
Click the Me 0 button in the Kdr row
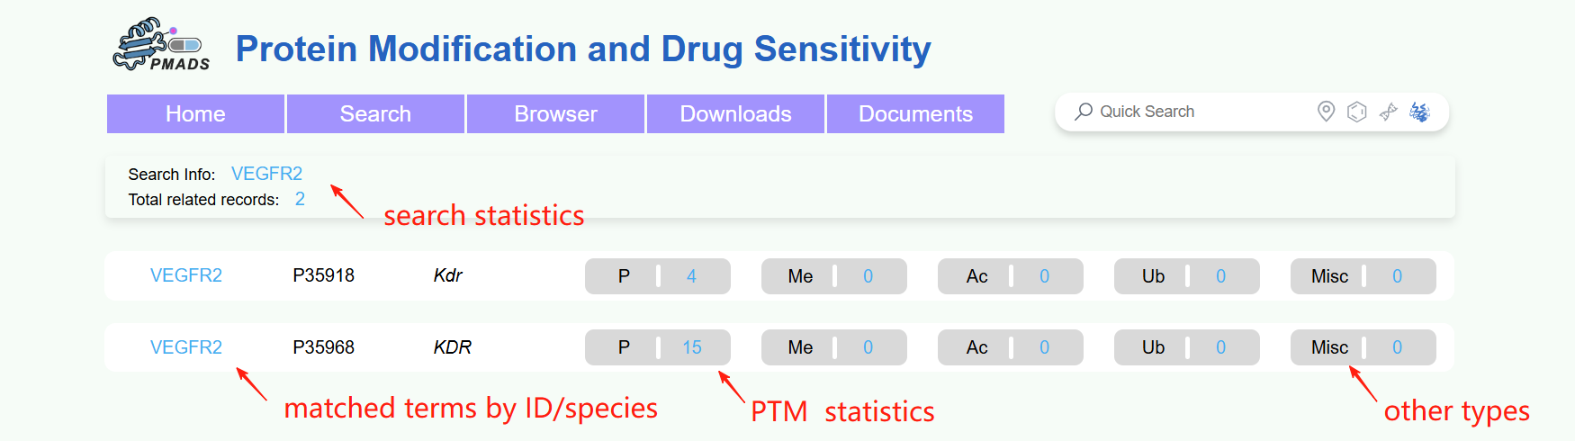[x=834, y=276]
